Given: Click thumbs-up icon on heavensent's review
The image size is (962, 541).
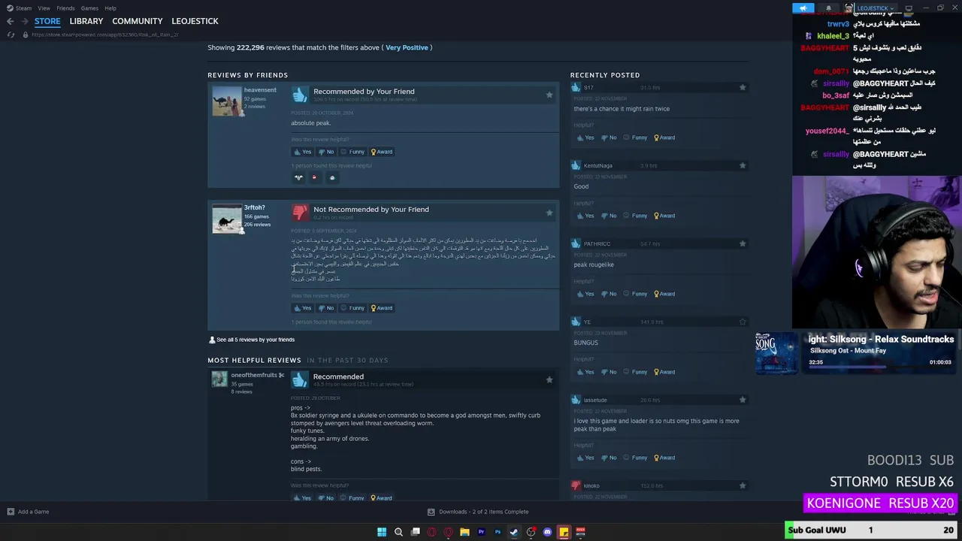Looking at the screenshot, I should (300, 95).
